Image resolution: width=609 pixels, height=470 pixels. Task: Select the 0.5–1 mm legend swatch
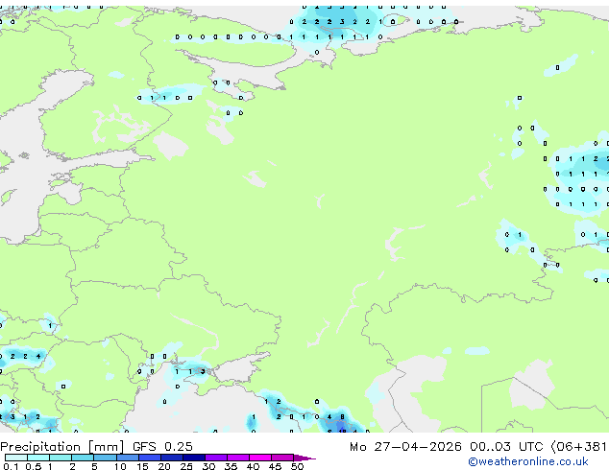[x=38, y=458]
